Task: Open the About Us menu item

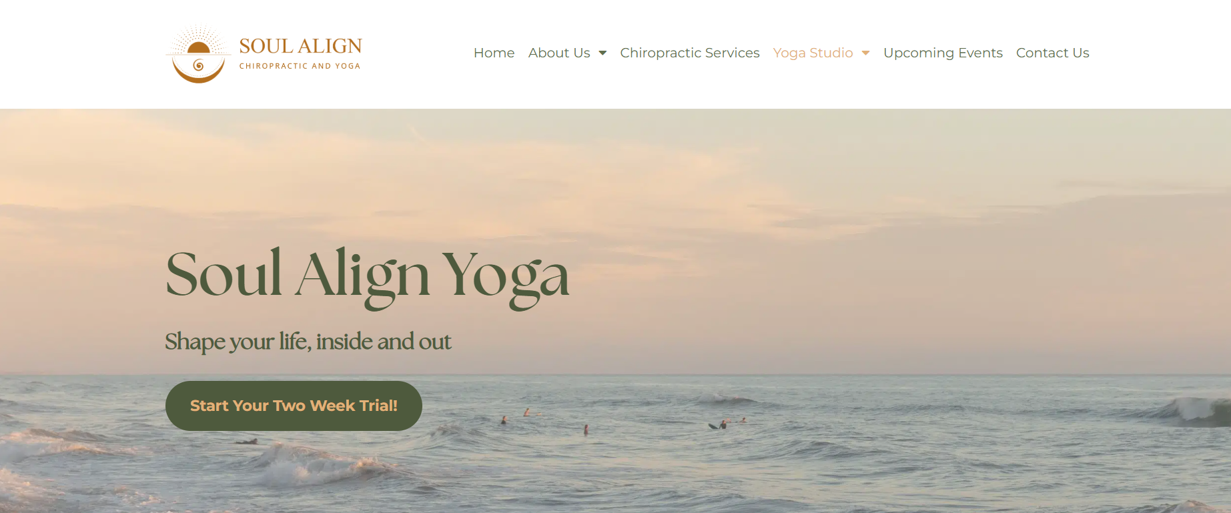Action: point(559,53)
